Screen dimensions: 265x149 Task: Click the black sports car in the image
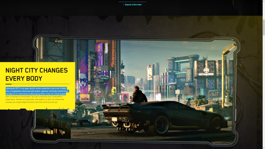coord(166,114)
